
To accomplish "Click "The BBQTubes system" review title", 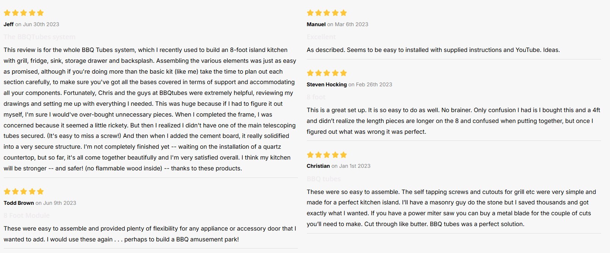I will (40, 37).
